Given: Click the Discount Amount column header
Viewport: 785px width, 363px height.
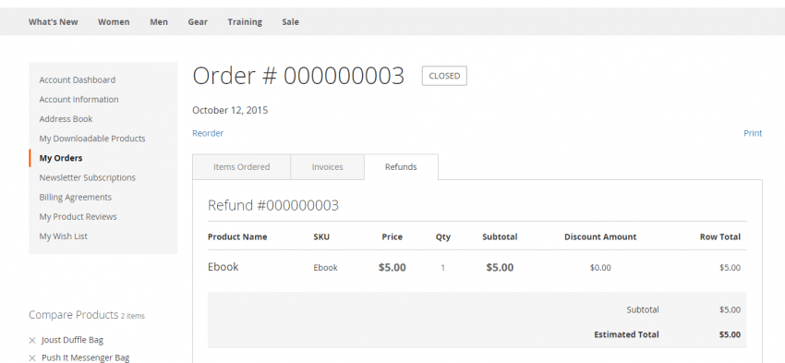Looking at the screenshot, I should click(x=600, y=236).
